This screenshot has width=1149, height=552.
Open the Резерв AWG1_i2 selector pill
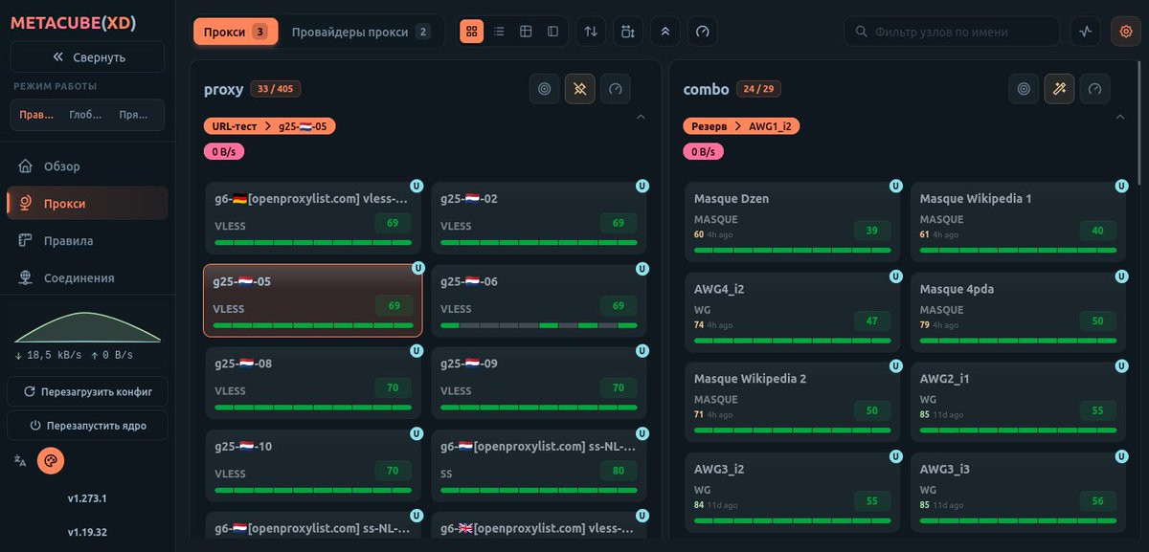(741, 126)
